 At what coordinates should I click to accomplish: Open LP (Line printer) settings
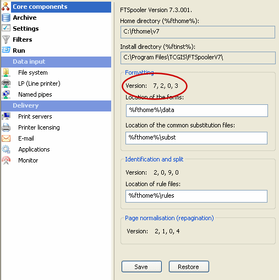coord(39,83)
